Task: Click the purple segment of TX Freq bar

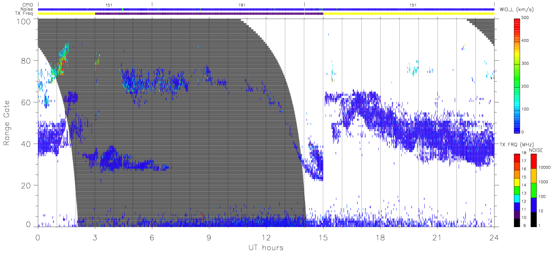Action: (x=209, y=14)
